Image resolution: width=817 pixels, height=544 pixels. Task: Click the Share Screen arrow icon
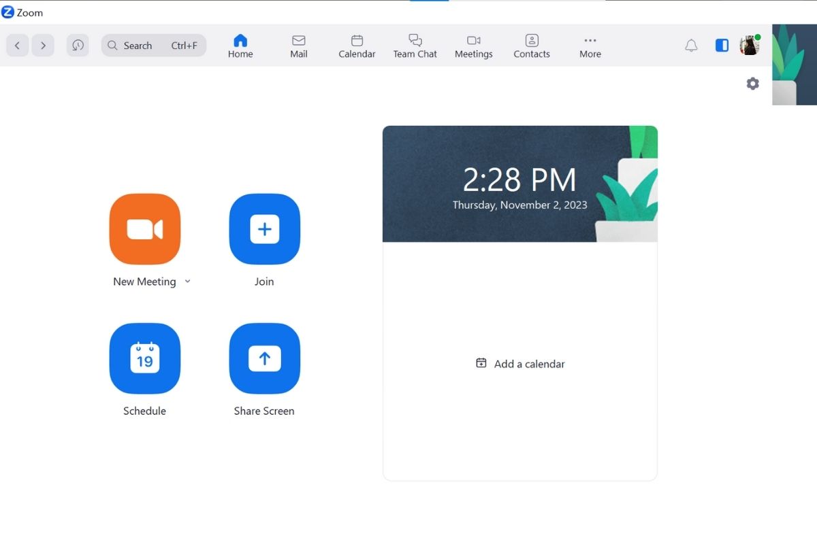tap(265, 358)
